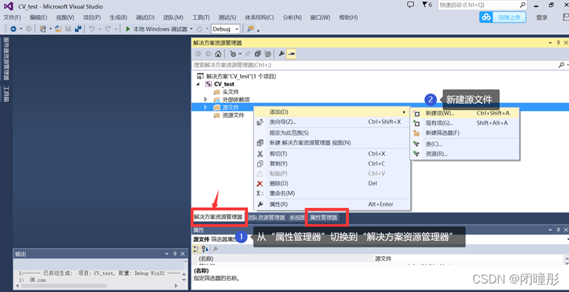Click the navigate forward toolbar icon

click(29, 29)
